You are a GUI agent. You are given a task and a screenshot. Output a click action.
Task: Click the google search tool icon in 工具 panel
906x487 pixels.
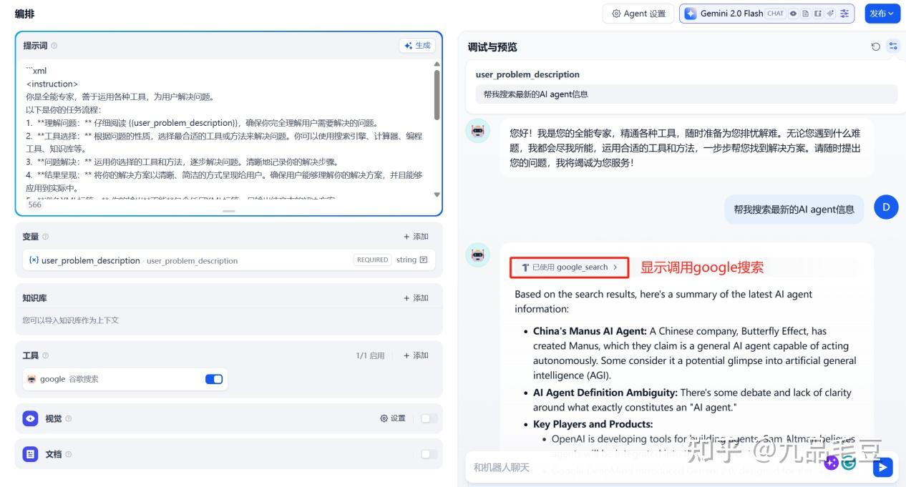coord(32,379)
